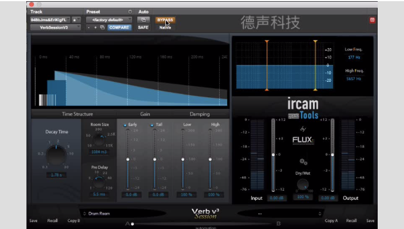Click Copy B button
Screen dimensions: 404x229
click(x=74, y=221)
